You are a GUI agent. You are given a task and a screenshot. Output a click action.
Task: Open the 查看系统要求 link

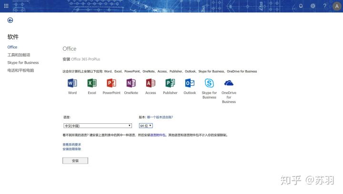(x=72, y=145)
